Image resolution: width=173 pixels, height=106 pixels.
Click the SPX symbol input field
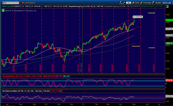click(x=11, y=3)
